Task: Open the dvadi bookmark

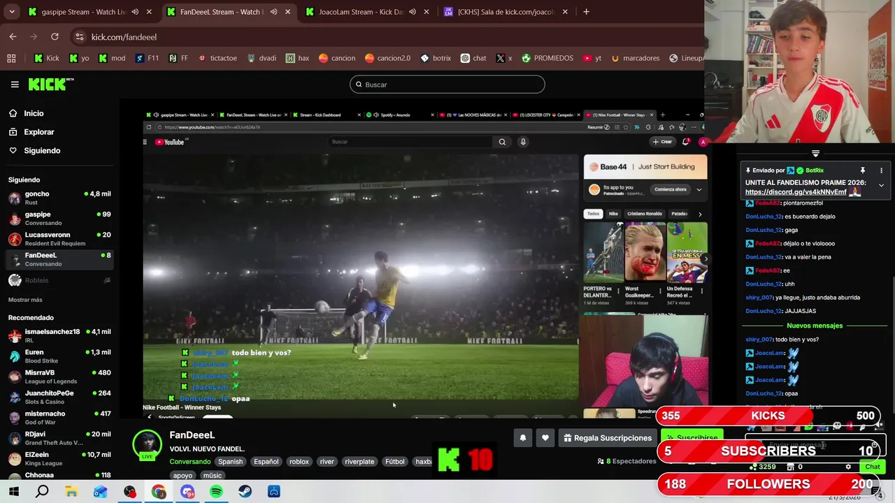Action: coord(262,58)
